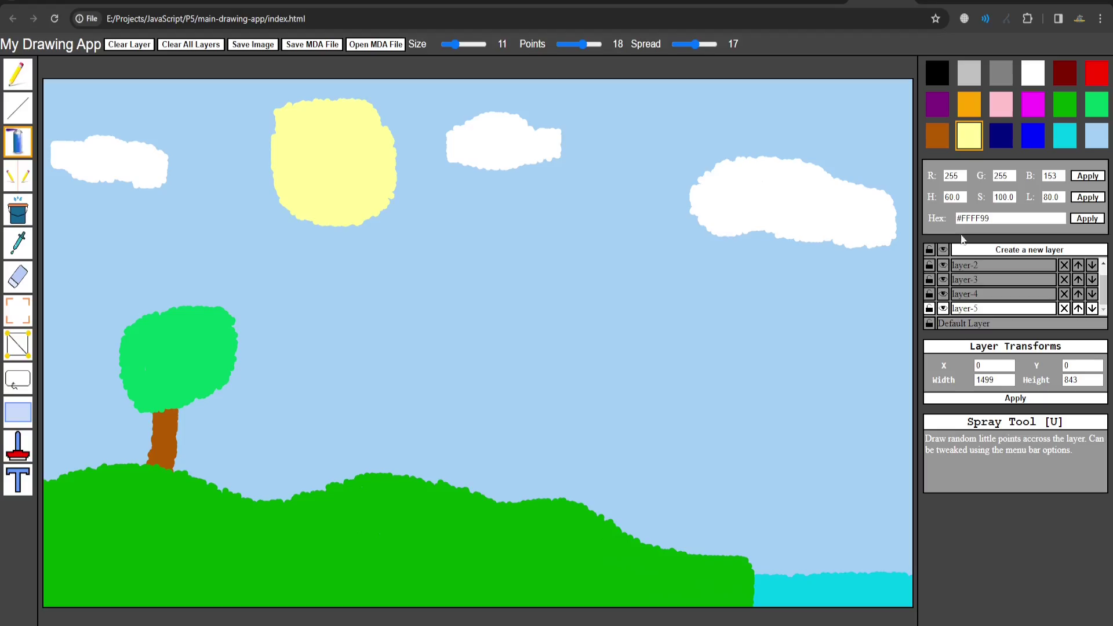
Task: Toggle visibility eye of layer-2
Action: point(943,265)
